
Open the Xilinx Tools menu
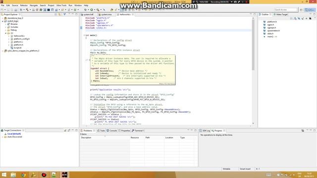(x=61, y=5)
